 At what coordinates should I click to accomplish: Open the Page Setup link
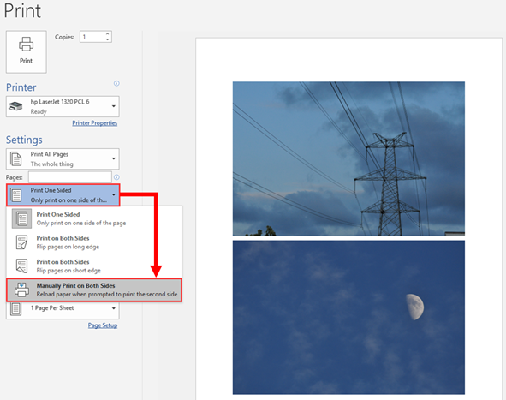tap(103, 325)
